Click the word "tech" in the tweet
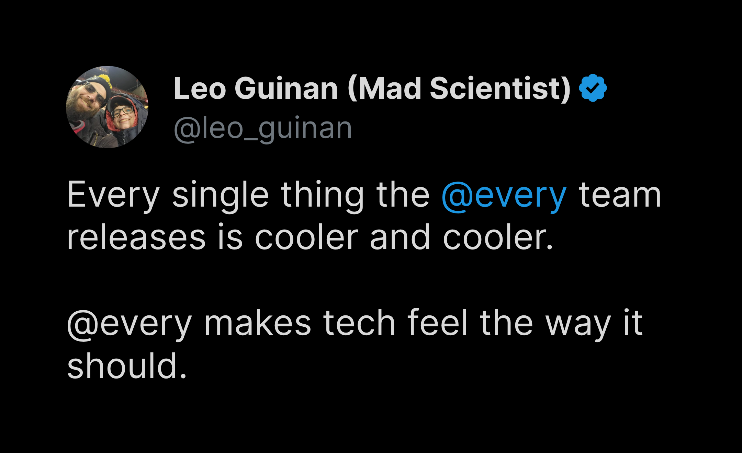Screen dimensions: 742x453 359,324
